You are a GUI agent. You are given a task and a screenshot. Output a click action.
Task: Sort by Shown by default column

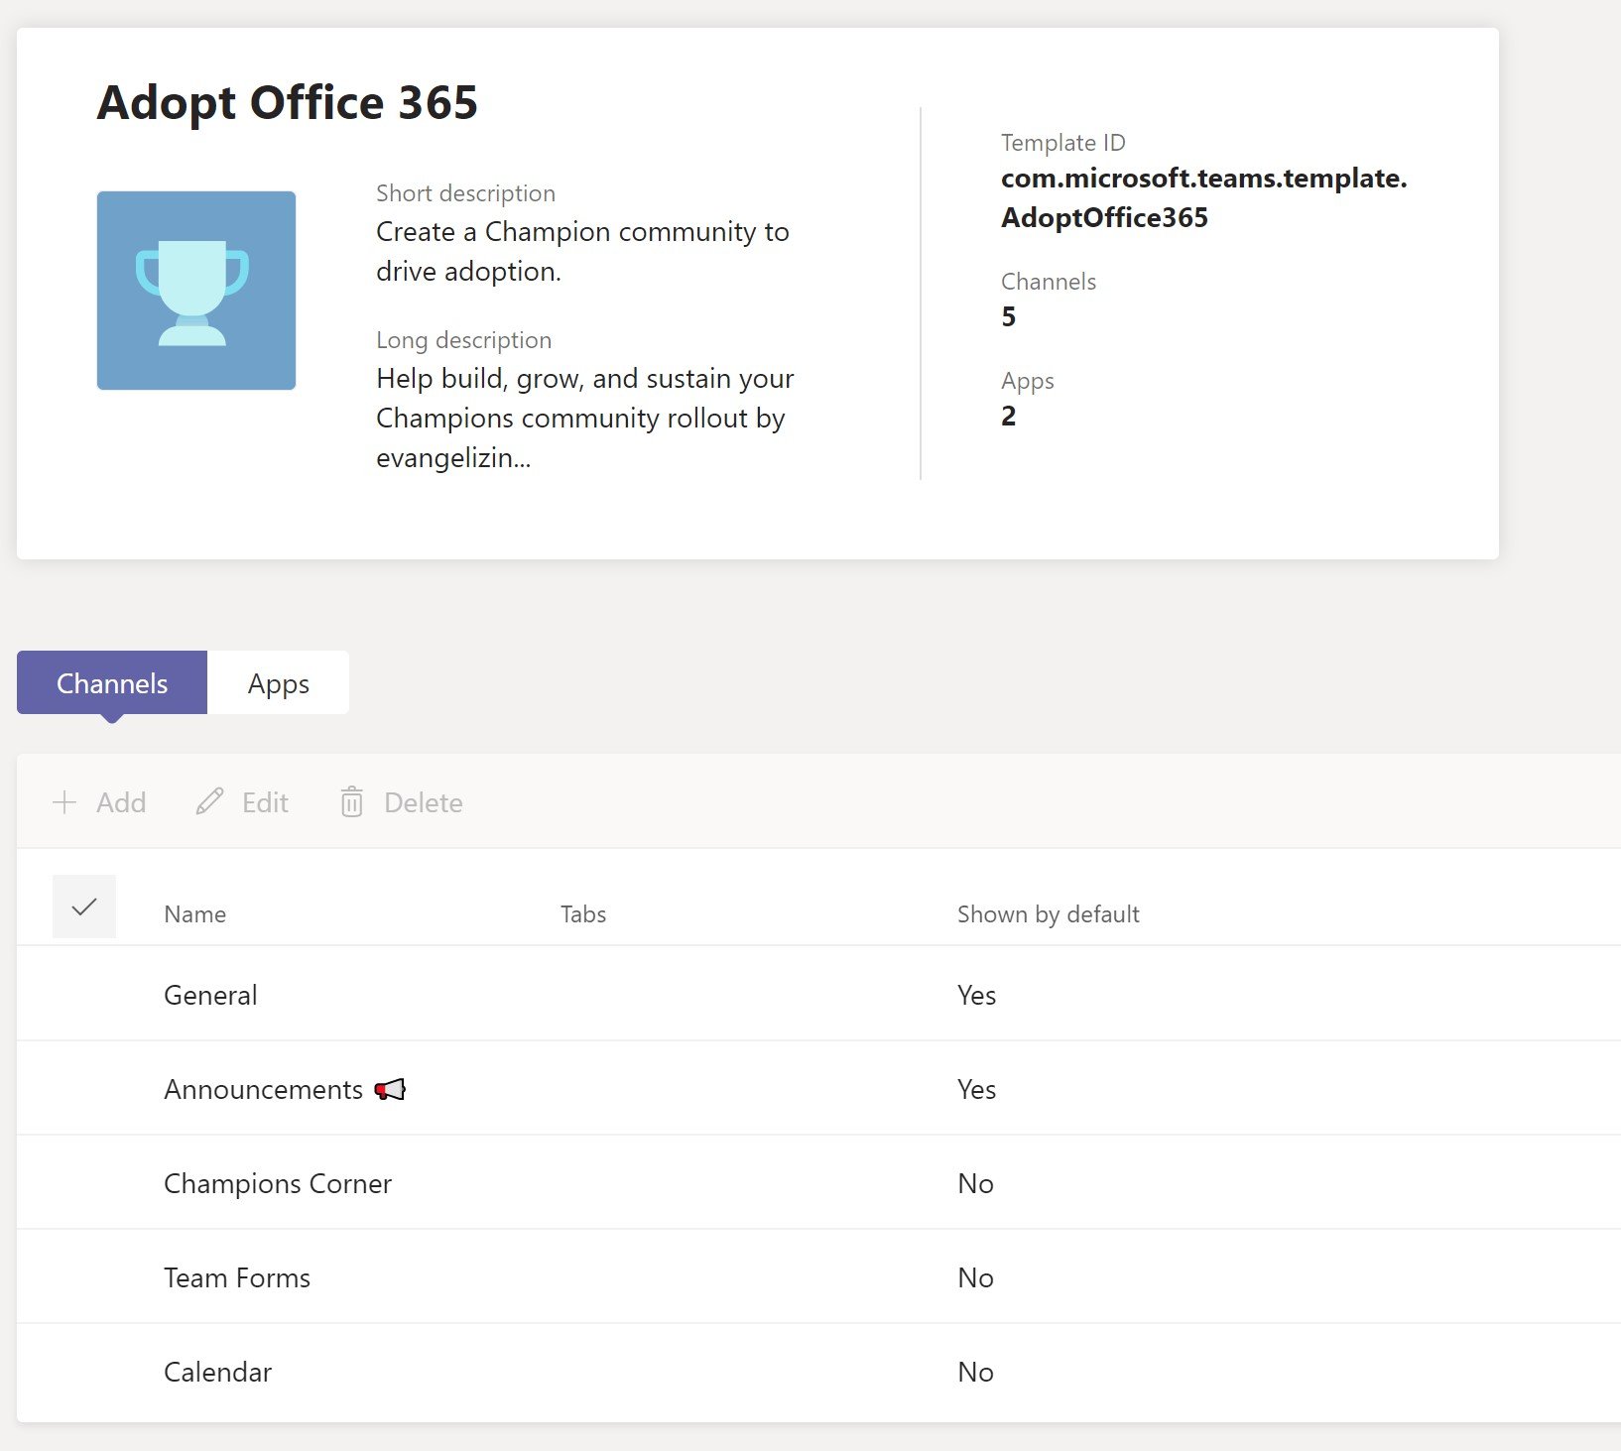(1048, 913)
